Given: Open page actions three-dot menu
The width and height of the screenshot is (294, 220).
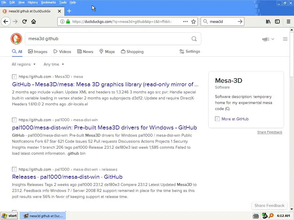Looking at the screenshot, I should [185, 21].
